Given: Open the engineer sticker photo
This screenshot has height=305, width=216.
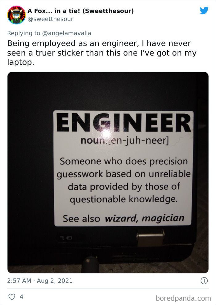Looking at the screenshot, I should click(108, 173).
